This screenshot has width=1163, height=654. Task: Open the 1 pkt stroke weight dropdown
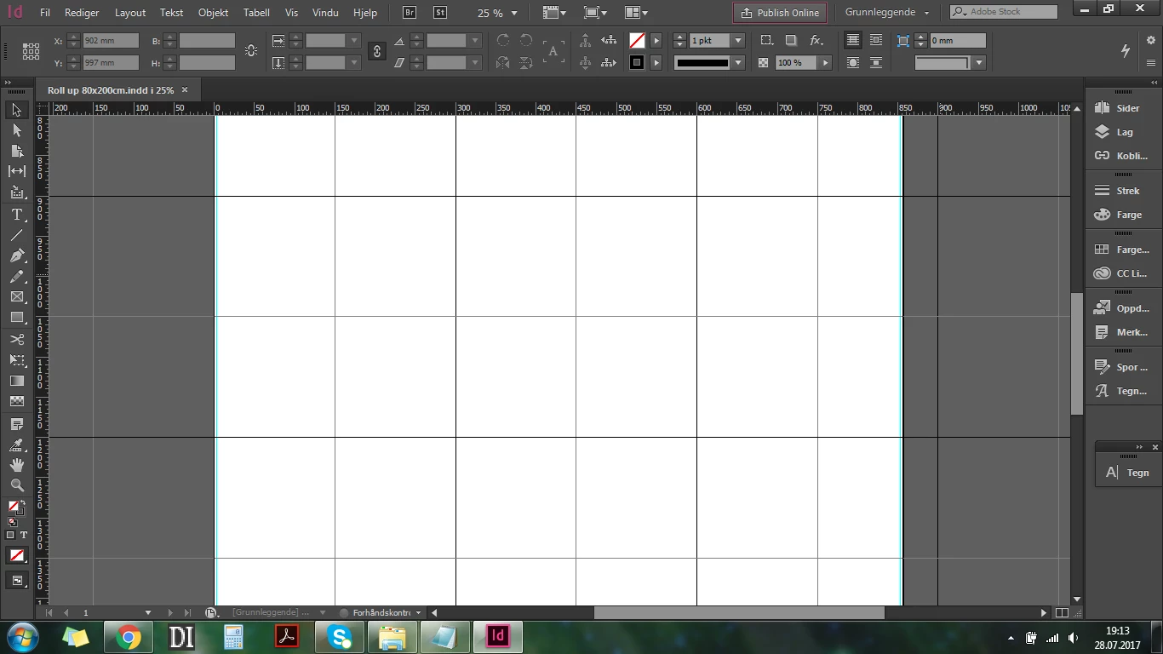[x=738, y=41]
